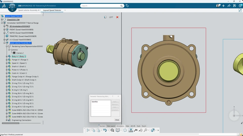Click Close in Semantic Tolerancing Advisor dialog

(x=117, y=120)
